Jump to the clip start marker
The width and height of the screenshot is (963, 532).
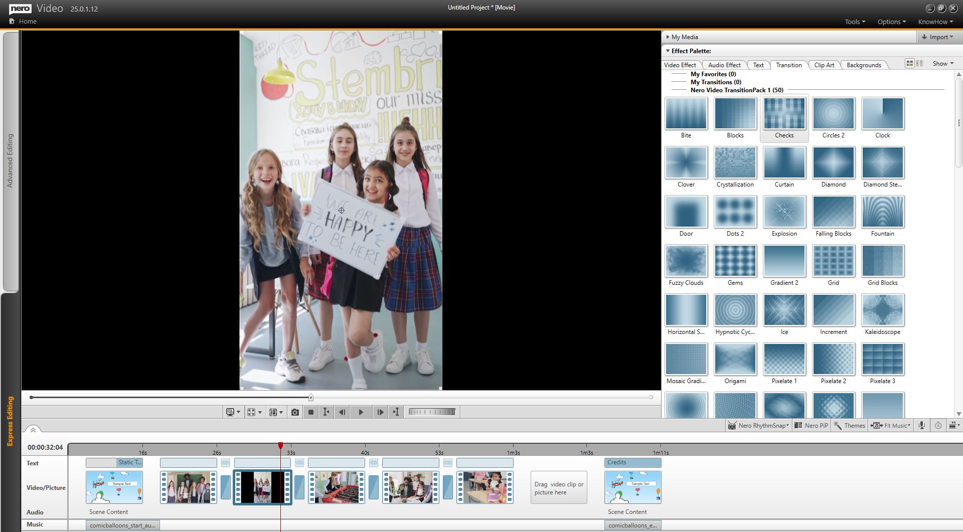pos(326,412)
